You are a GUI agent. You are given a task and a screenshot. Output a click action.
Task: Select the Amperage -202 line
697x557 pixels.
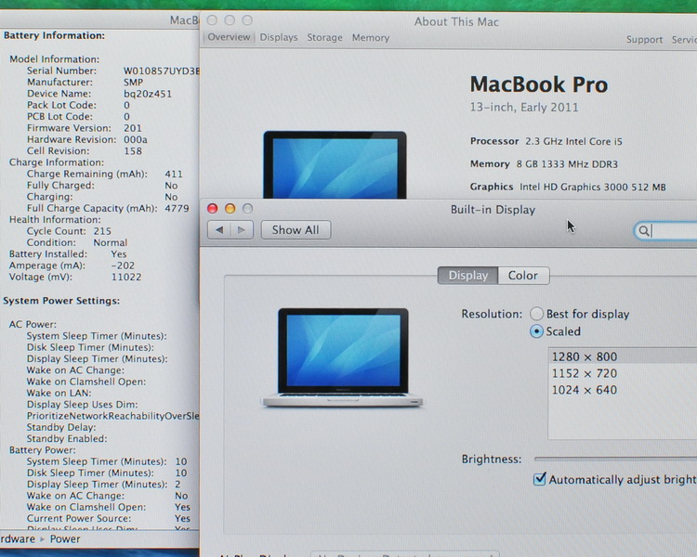tap(72, 266)
